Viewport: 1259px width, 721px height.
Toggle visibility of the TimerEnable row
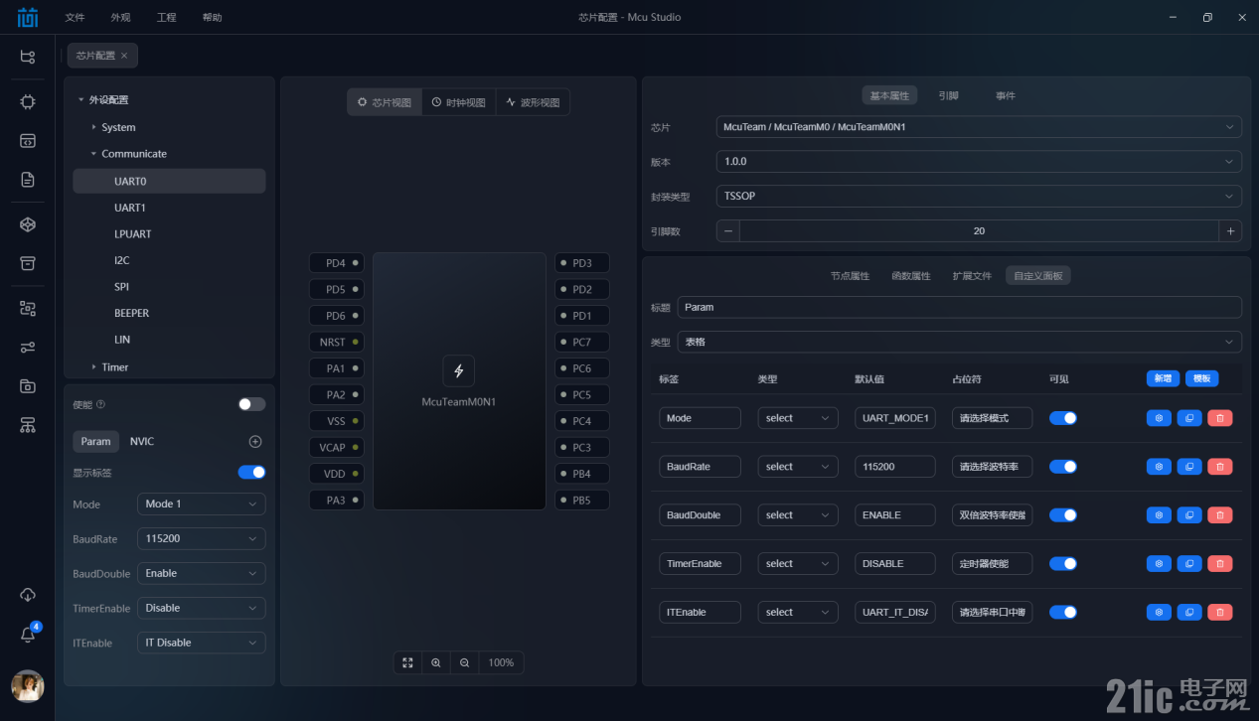point(1063,564)
